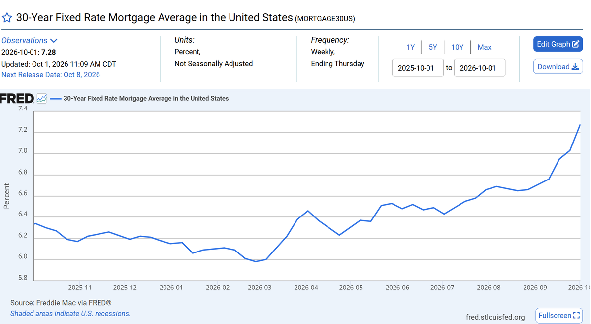Click the 'Percent,' units text
The height and width of the screenshot is (324, 591).
click(188, 52)
